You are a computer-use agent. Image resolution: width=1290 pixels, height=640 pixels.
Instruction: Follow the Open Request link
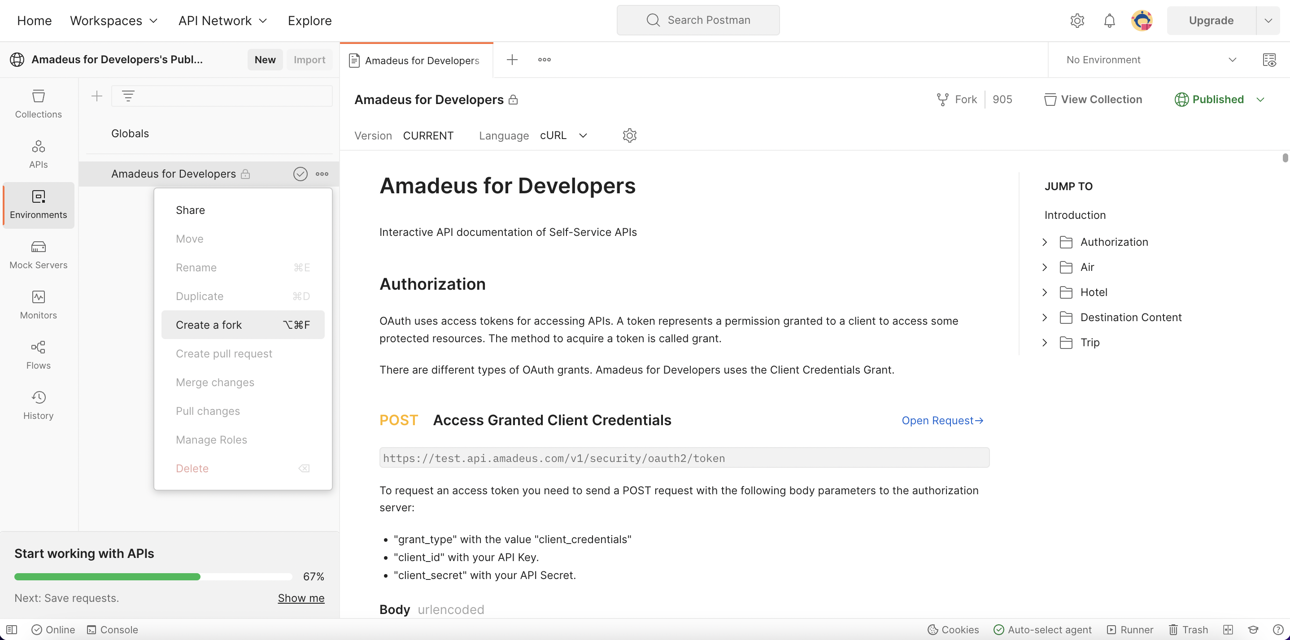click(942, 420)
